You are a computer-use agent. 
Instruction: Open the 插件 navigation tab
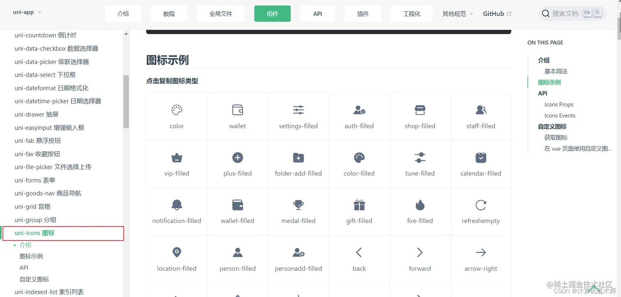point(363,14)
